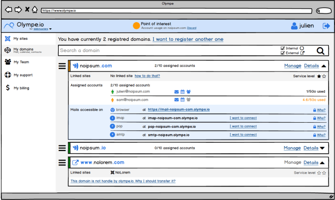The height and width of the screenshot is (200, 335).
Task: Open the julien user profile icon
Action: (x=294, y=26)
